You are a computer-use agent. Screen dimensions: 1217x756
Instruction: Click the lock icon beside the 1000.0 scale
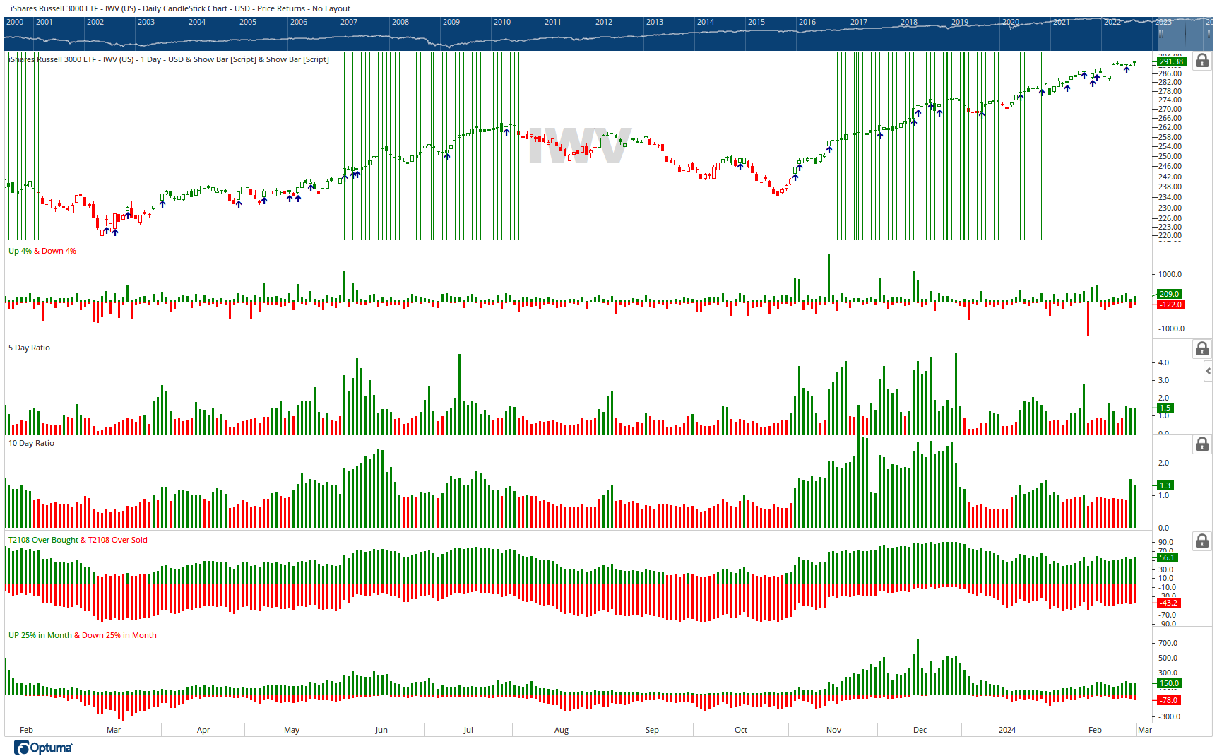[x=1201, y=348]
